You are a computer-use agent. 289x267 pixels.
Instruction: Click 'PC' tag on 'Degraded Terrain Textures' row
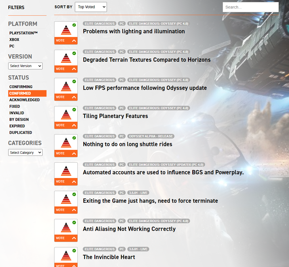(x=122, y=52)
